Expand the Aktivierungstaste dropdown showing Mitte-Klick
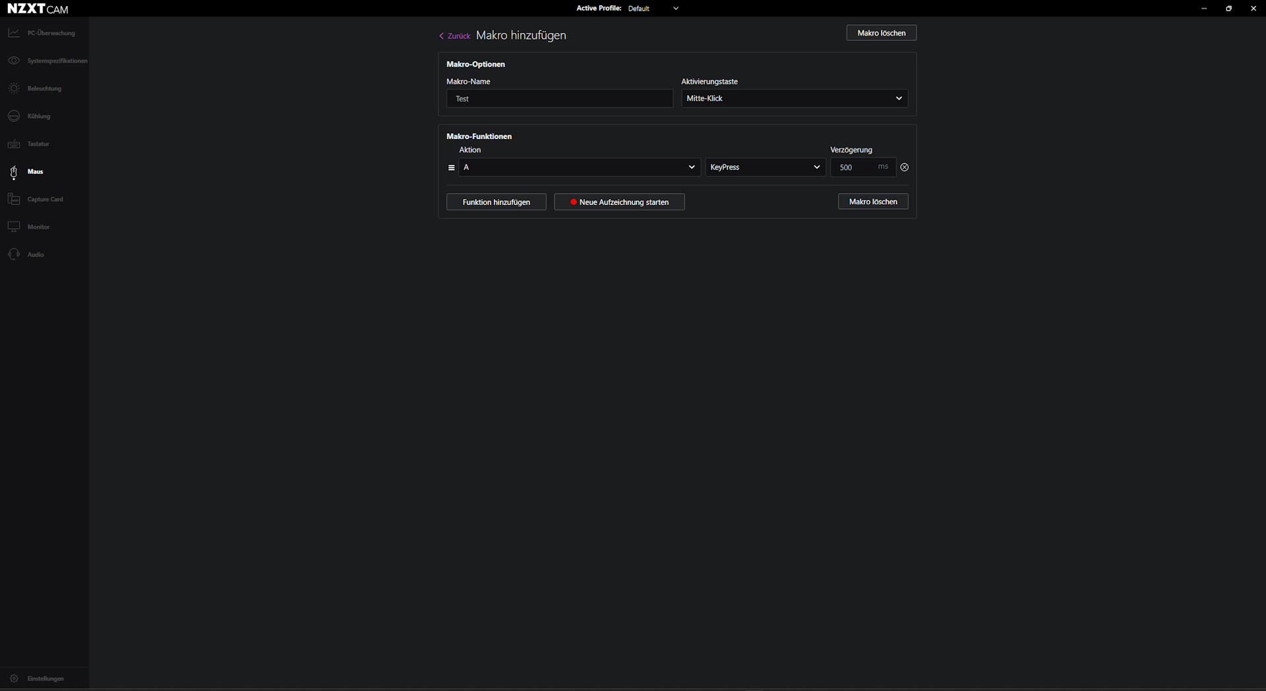Viewport: 1266px width, 691px height. pos(794,98)
